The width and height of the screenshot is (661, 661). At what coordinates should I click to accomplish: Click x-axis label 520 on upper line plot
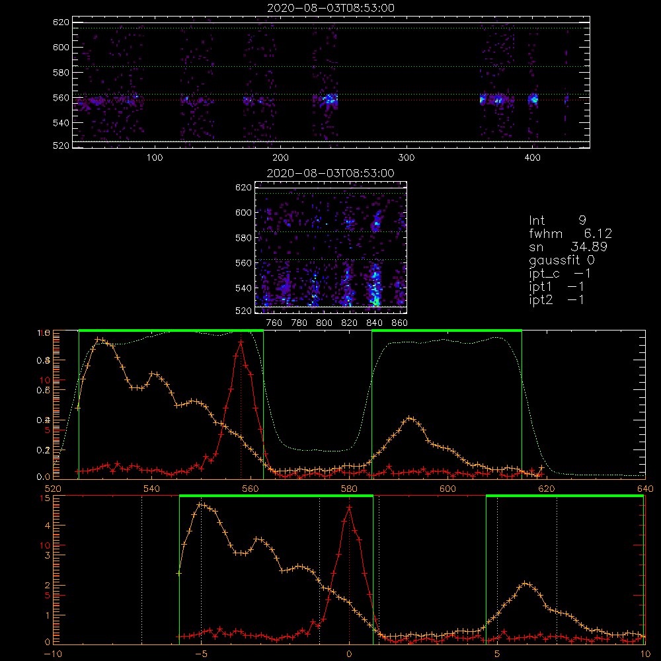click(x=53, y=488)
